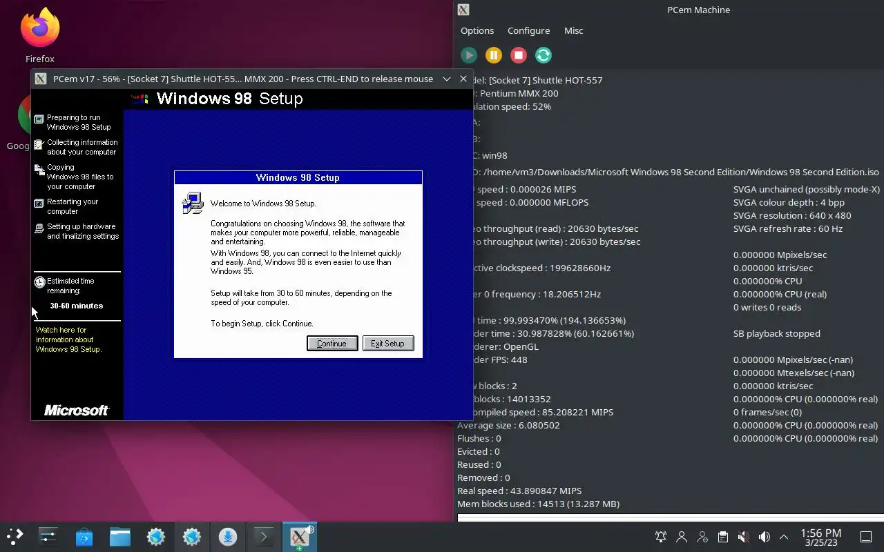Click the 'Collecting information about your computer' step icon

coord(39,144)
